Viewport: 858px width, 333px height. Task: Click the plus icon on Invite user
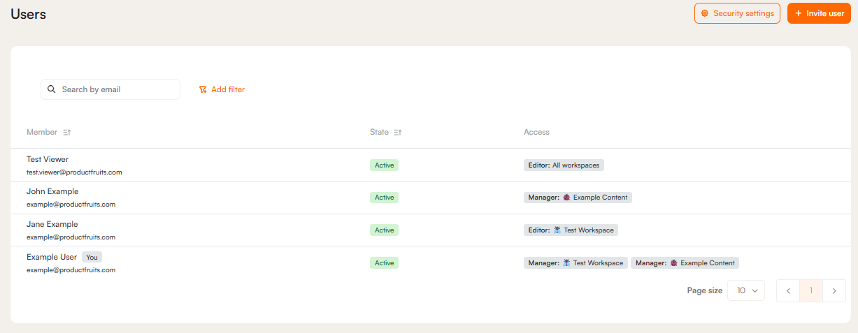click(798, 13)
